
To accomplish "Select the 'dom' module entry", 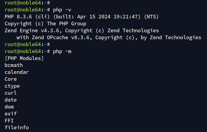I will 9,107.
